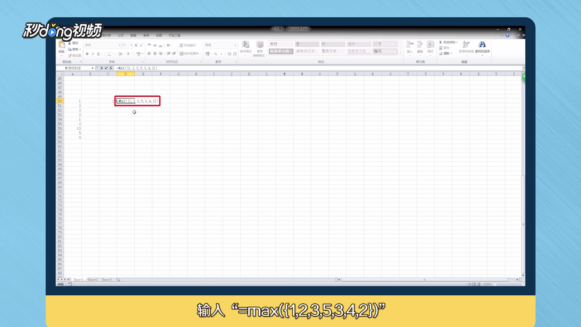The height and width of the screenshot is (327, 581).
Task: Open the font size dropdown
Action: 131,45
